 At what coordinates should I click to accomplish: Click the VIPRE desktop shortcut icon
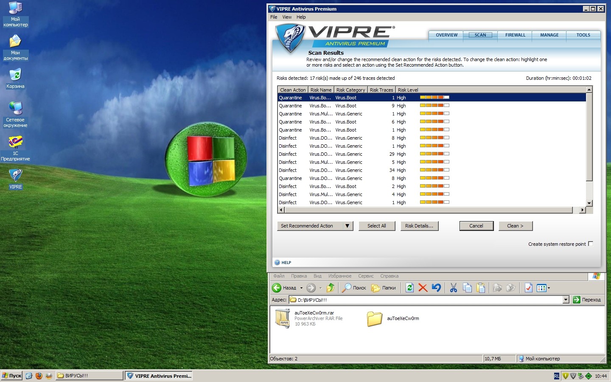(x=15, y=175)
